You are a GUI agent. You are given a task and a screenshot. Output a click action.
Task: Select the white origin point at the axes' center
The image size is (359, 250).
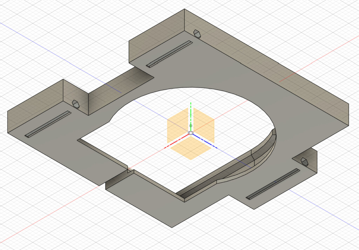coord(191,133)
